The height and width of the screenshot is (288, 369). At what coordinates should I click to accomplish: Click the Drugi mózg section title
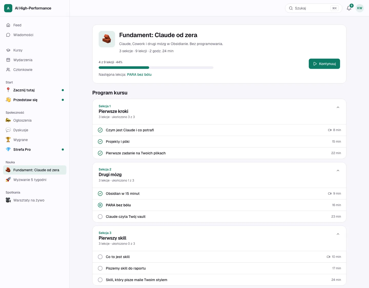coord(110,175)
